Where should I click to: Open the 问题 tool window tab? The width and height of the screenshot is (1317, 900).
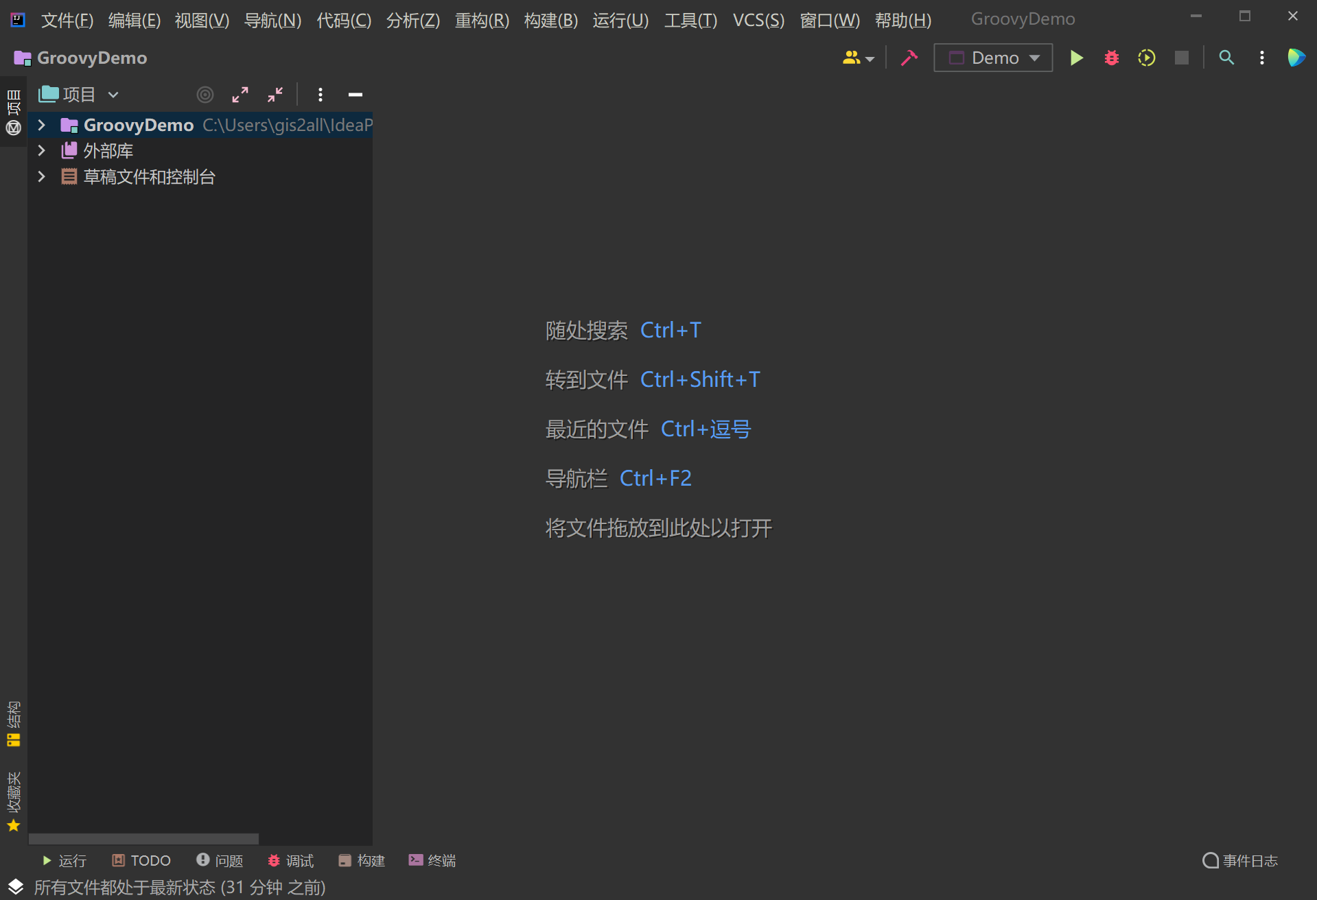click(x=220, y=860)
